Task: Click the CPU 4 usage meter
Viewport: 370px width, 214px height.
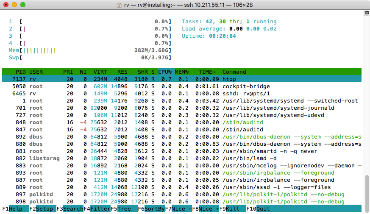Action: coord(90,43)
